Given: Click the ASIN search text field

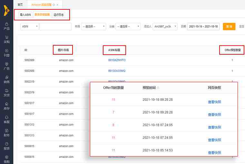Looking at the screenshot, I should 55,27.
